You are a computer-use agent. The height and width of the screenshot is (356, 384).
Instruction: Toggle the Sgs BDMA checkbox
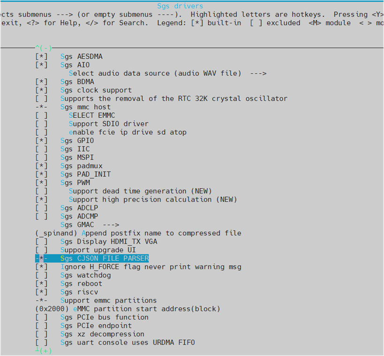tap(41, 82)
